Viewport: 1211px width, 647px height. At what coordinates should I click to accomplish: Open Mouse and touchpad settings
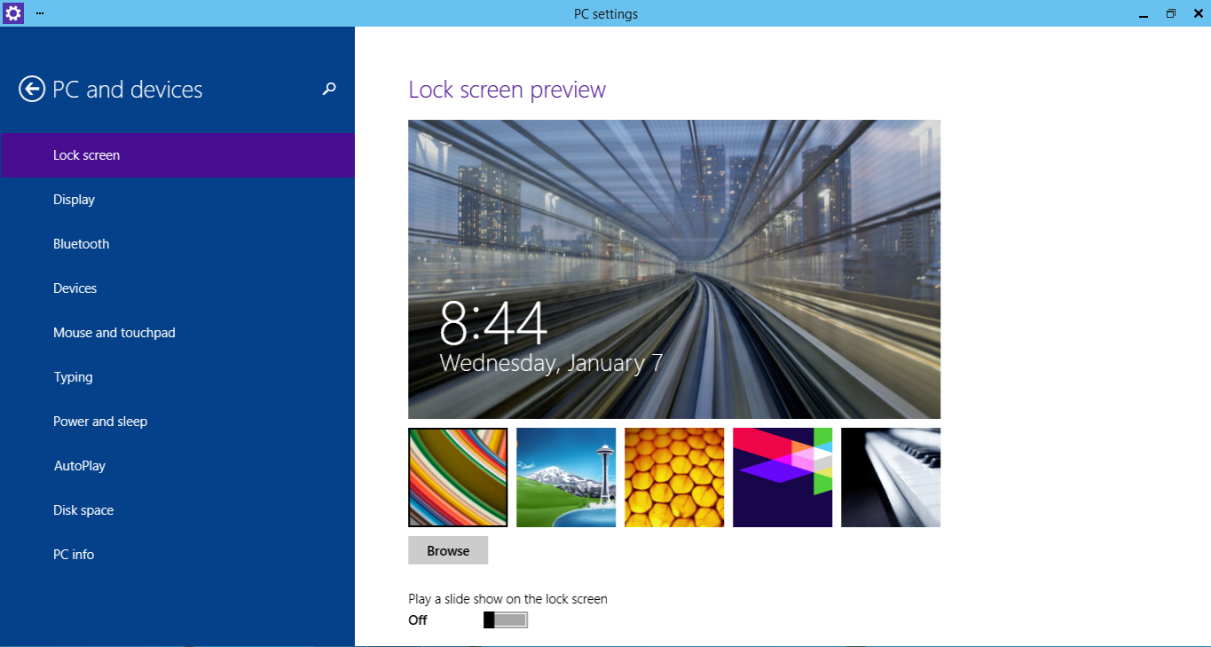(114, 332)
